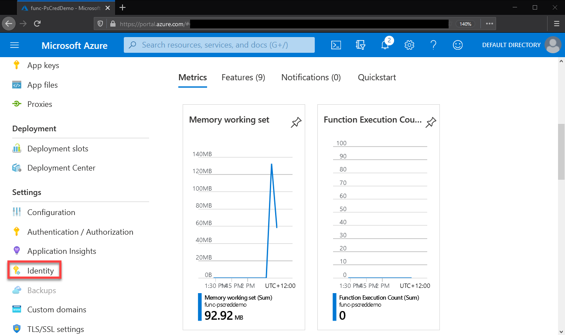
Task: Click the Custom domains icon
Action: (17, 310)
